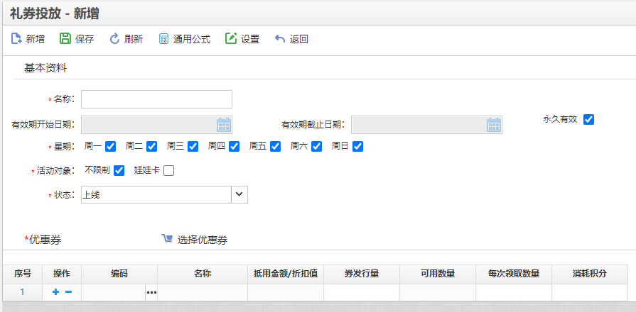Expand the 状态 dropdown arrow
This screenshot has width=636, height=312.
click(239, 194)
